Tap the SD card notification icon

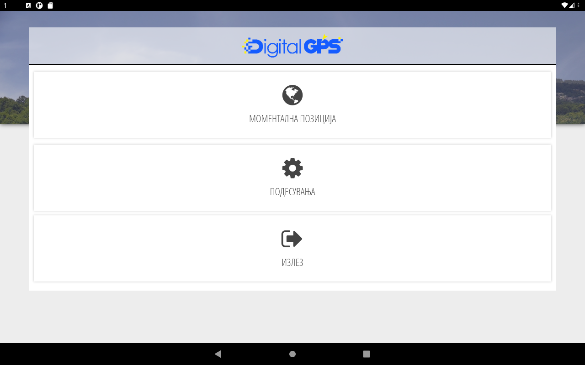click(50, 5)
